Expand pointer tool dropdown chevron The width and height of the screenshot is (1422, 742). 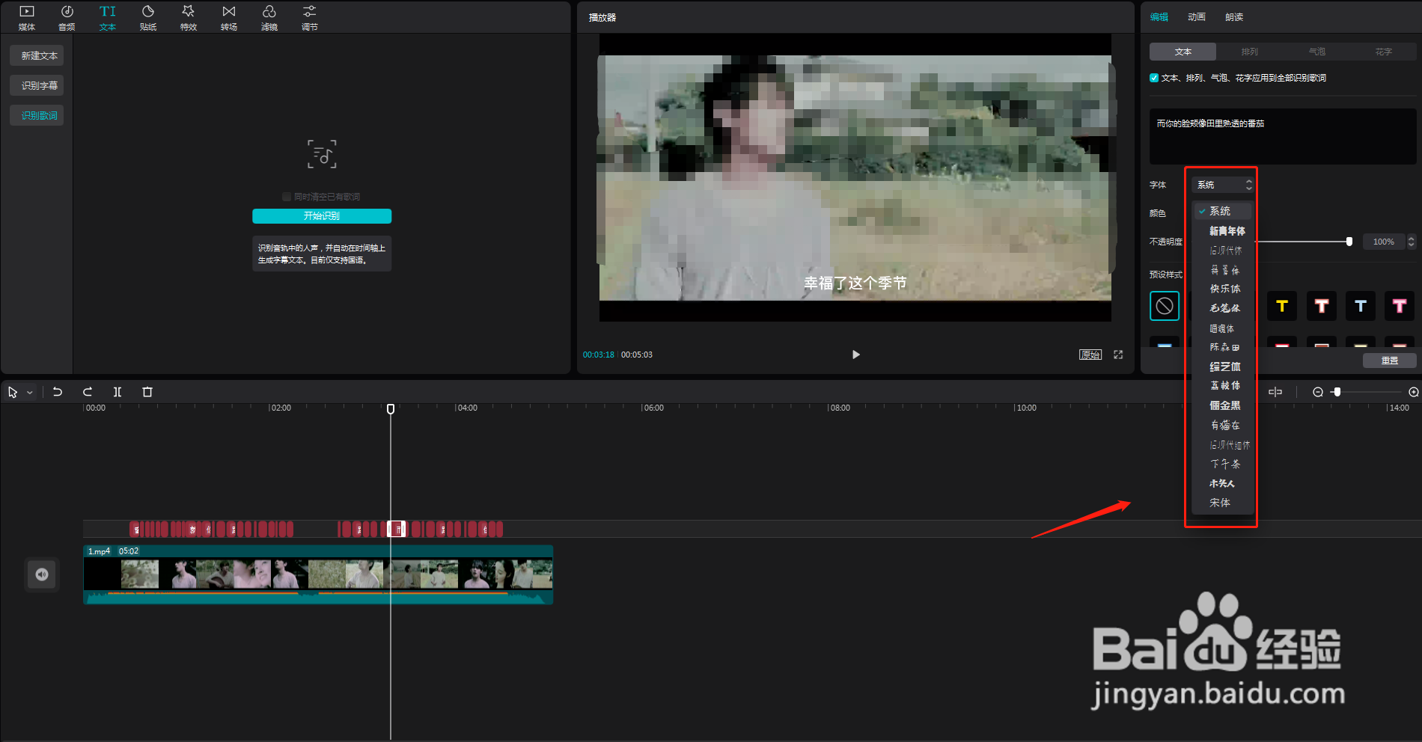(30, 392)
